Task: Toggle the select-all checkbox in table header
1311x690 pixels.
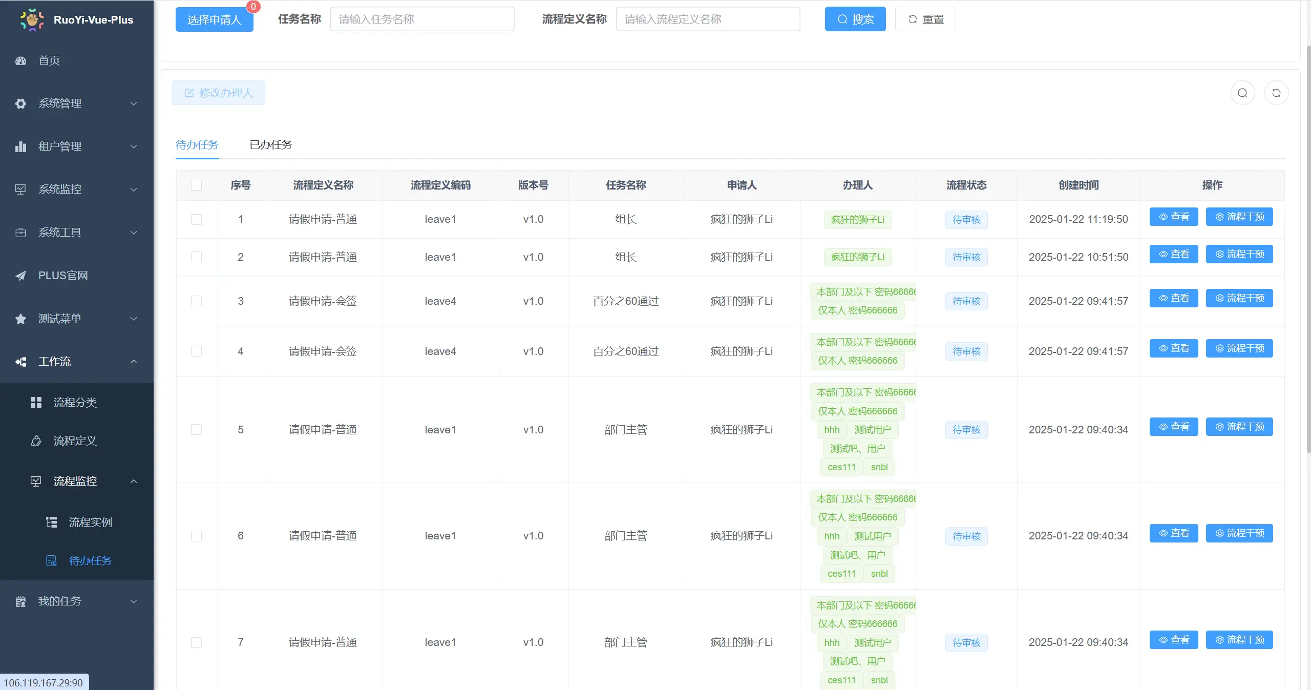Action: 197,185
